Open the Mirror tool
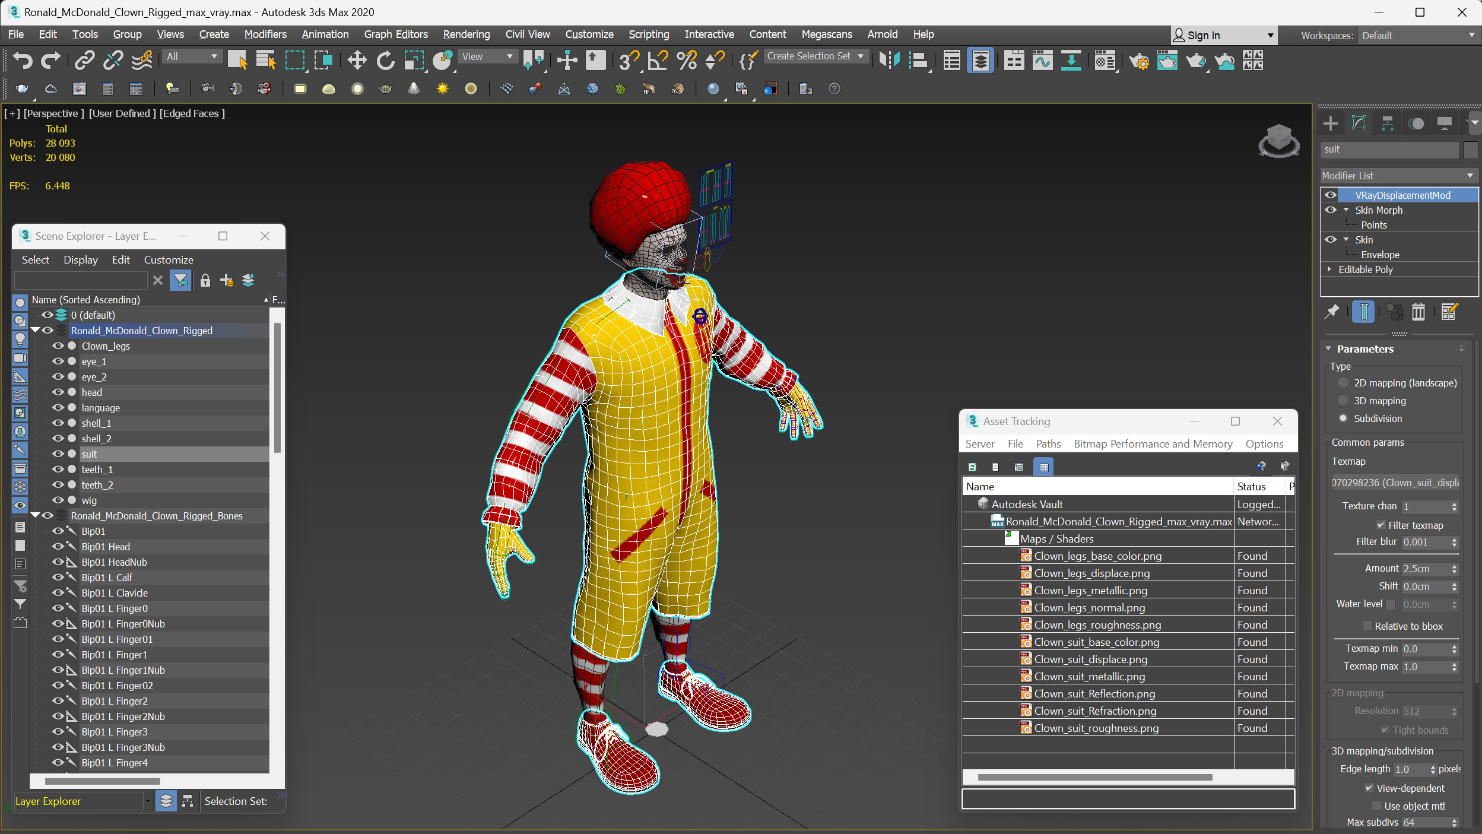Screen dimensions: 1482x834 point(889,60)
